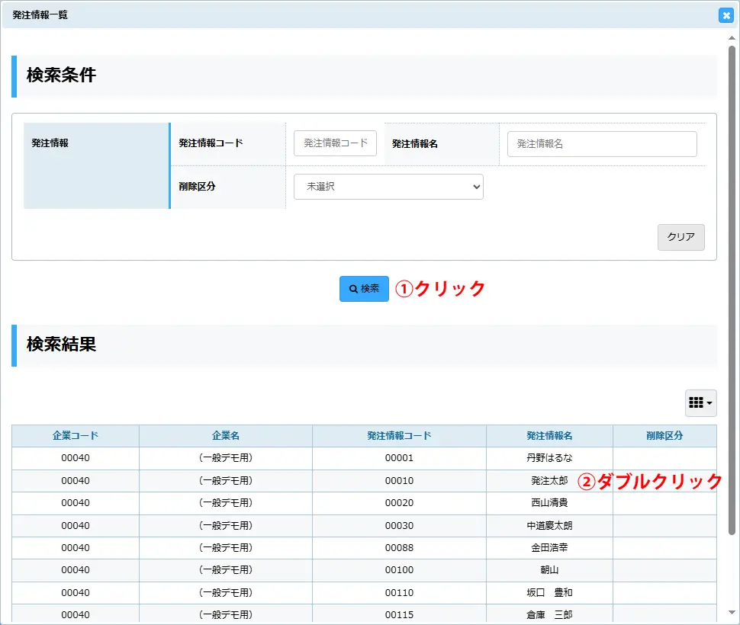The image size is (740, 625).
Task: Sort by 発注情報名 column header
Action: point(549,436)
